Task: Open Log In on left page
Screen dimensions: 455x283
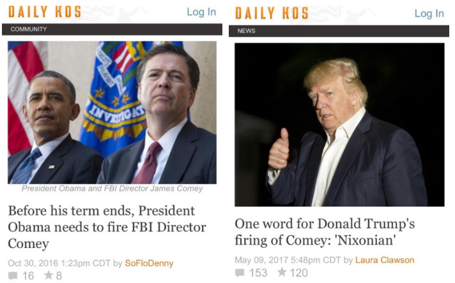Action: 201,12
